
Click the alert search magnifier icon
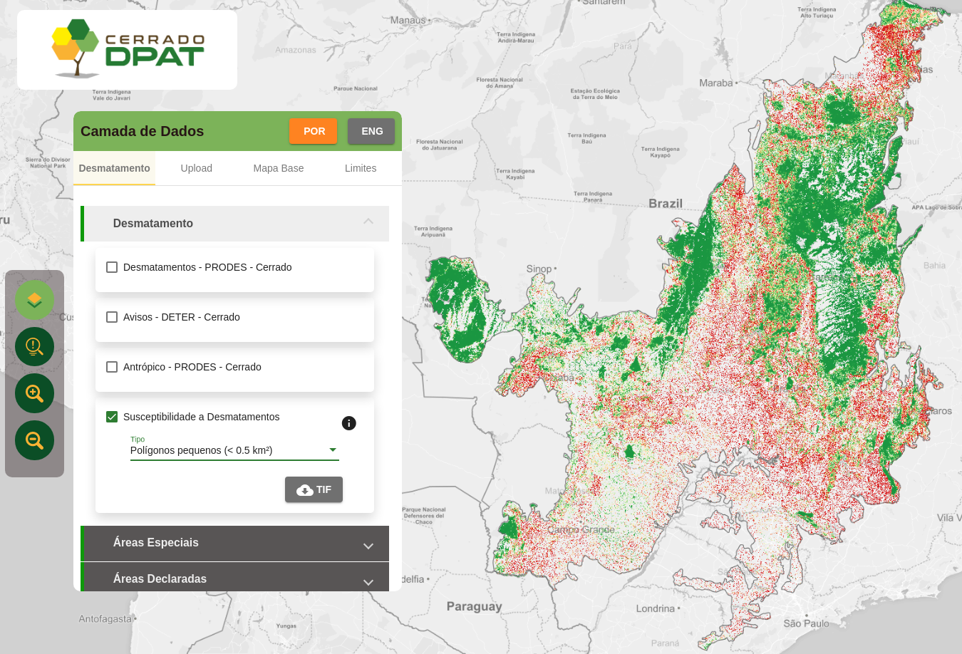(x=34, y=347)
